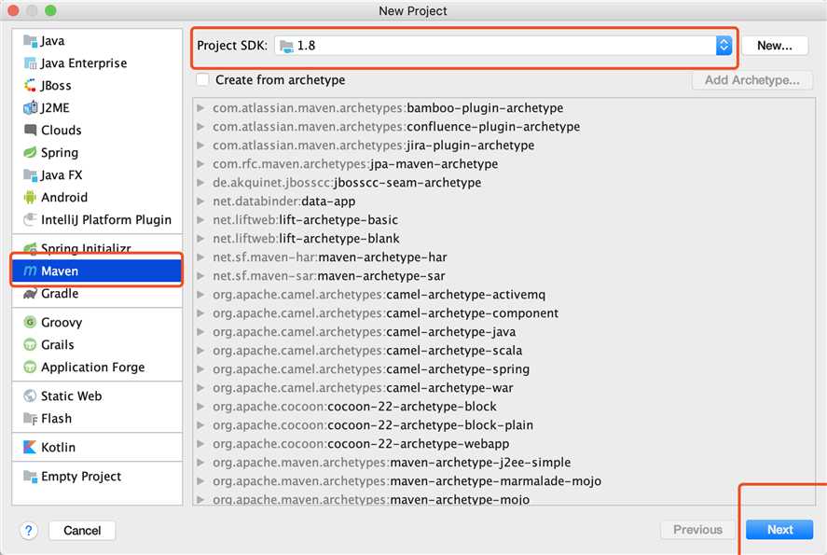This screenshot has width=827, height=555.
Task: Click the Groovy icon
Action: point(30,322)
